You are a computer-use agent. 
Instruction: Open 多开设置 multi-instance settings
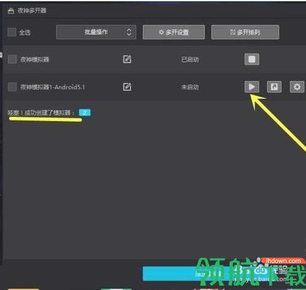pos(174,32)
